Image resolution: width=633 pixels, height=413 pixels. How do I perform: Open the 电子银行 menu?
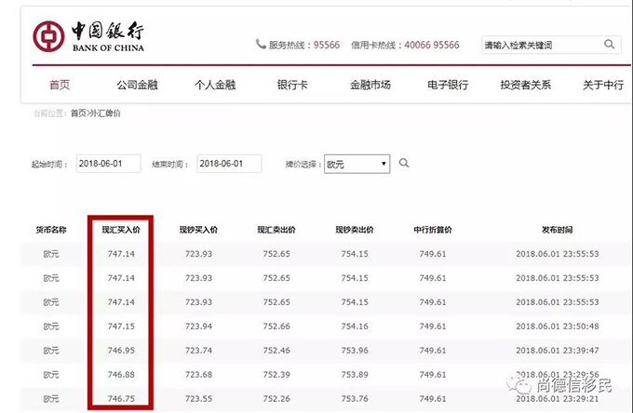447,86
